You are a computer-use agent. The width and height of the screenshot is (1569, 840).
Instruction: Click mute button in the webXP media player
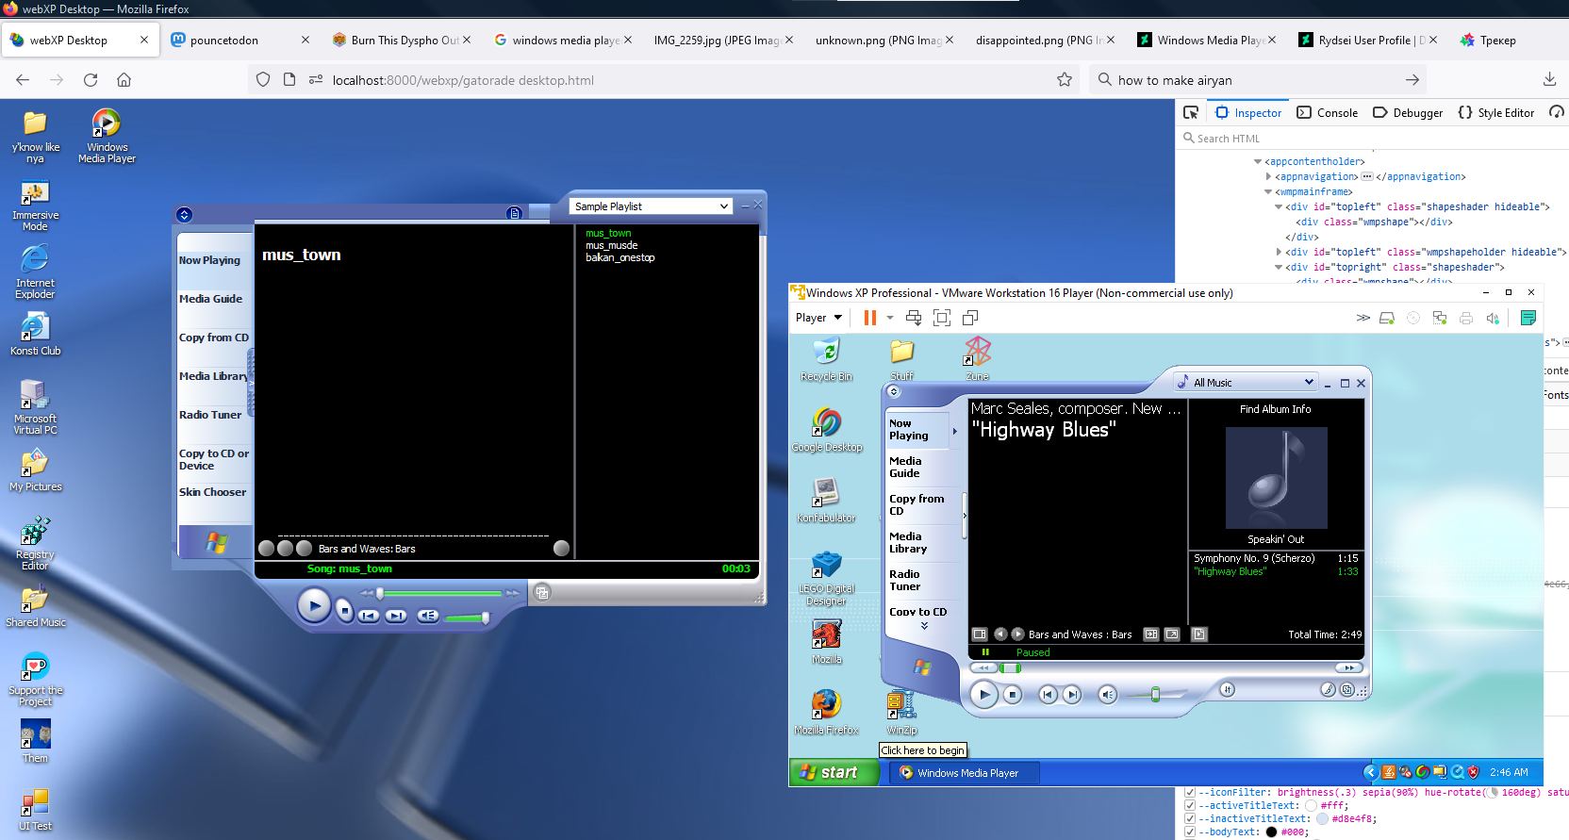pyautogui.click(x=428, y=616)
